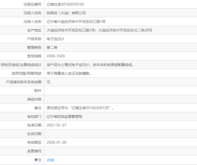Click the 生产地址 label
The height and width of the screenshot is (165, 197).
pyautogui.click(x=34, y=30)
